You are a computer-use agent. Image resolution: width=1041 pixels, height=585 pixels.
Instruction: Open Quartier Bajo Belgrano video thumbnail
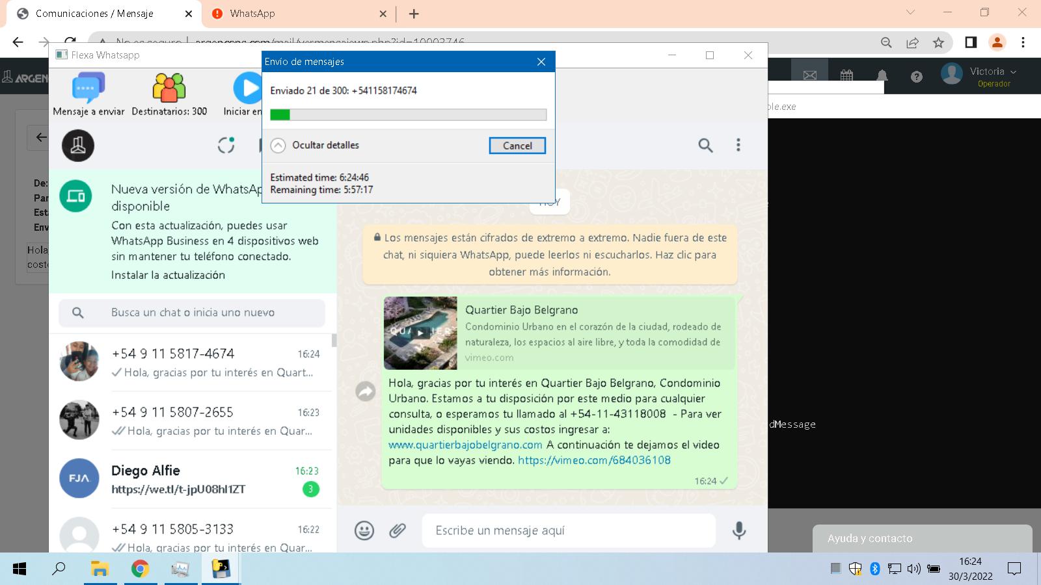tap(420, 333)
